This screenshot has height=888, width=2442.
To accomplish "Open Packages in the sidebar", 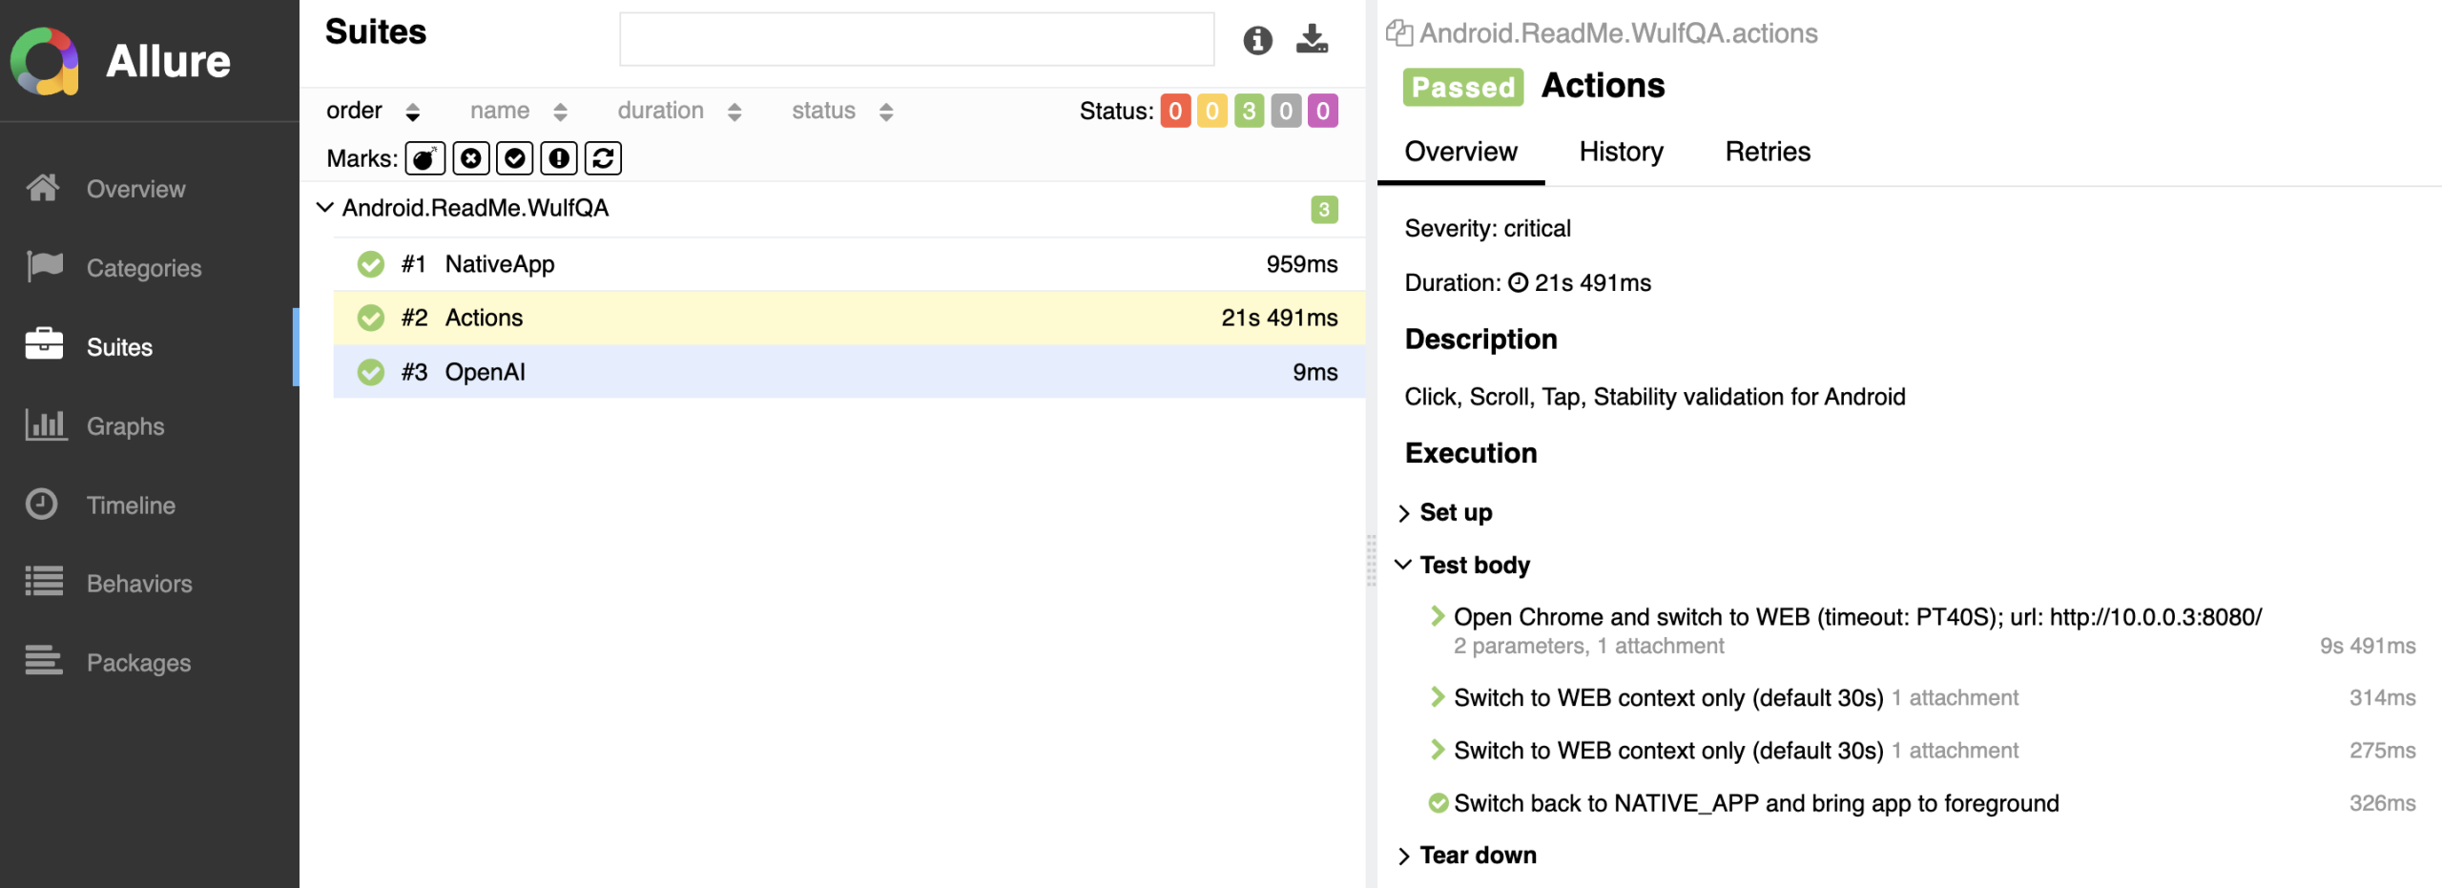I will (x=138, y=662).
